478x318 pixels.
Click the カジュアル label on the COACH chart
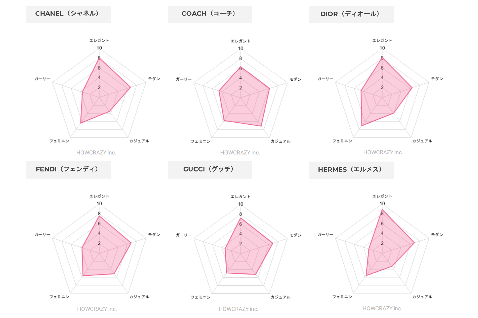pyautogui.click(x=280, y=141)
